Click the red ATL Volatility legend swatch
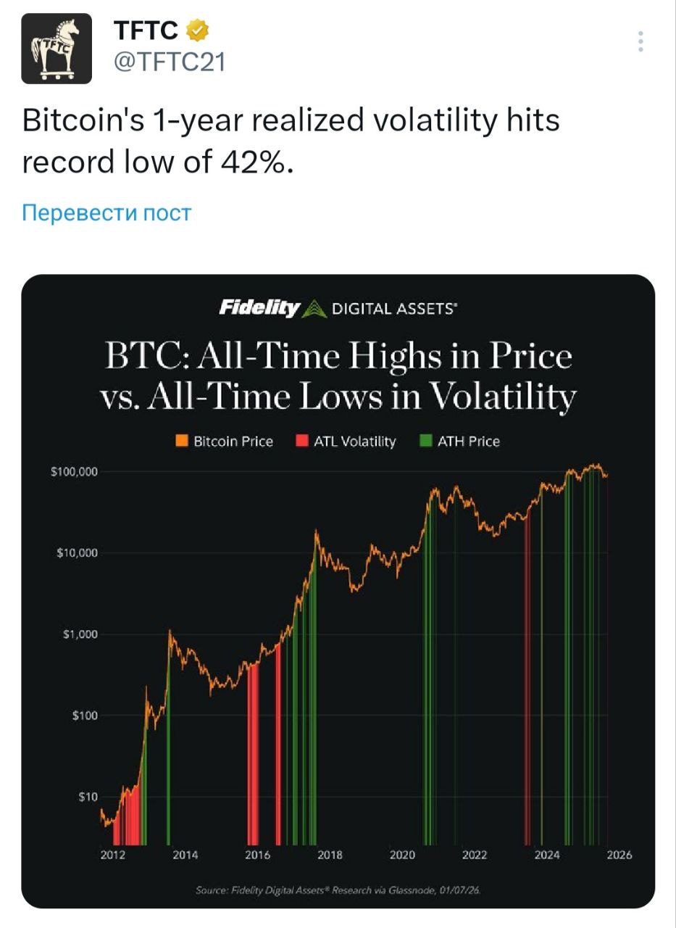Viewport: 676px width, 928px height. click(301, 441)
